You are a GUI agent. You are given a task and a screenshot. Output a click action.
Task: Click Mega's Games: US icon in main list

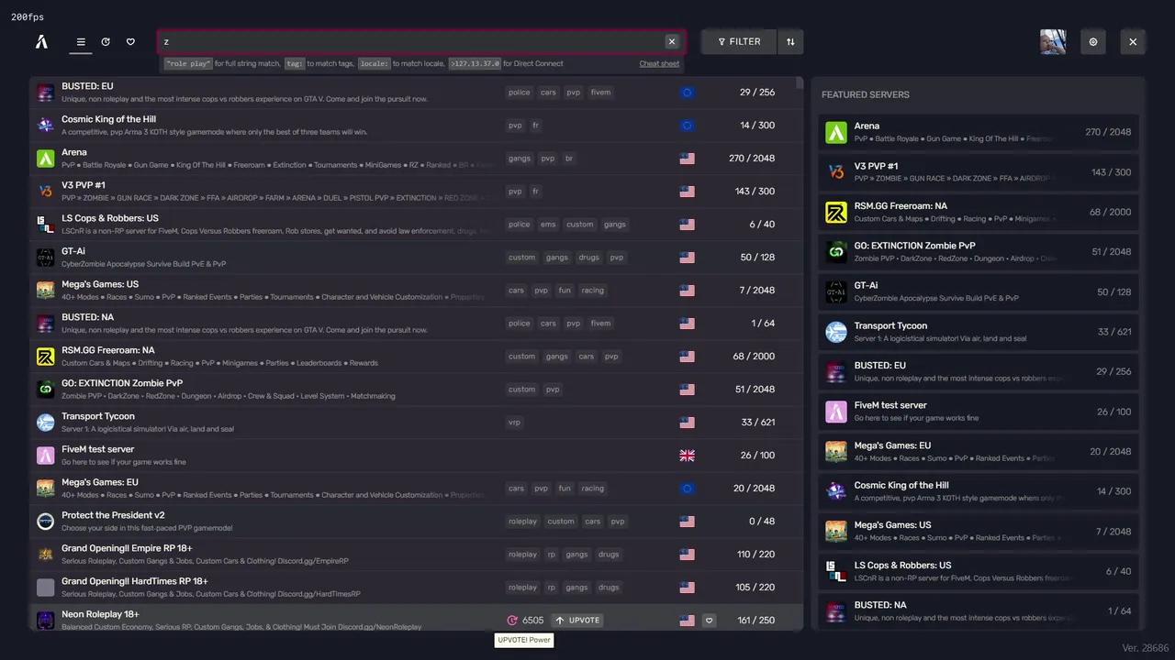45,290
